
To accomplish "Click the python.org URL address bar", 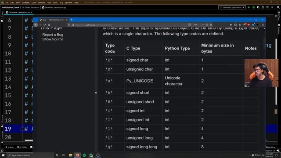I will coord(129,25).
